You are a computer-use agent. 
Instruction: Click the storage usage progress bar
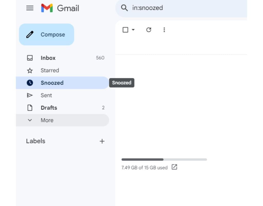coord(164,159)
